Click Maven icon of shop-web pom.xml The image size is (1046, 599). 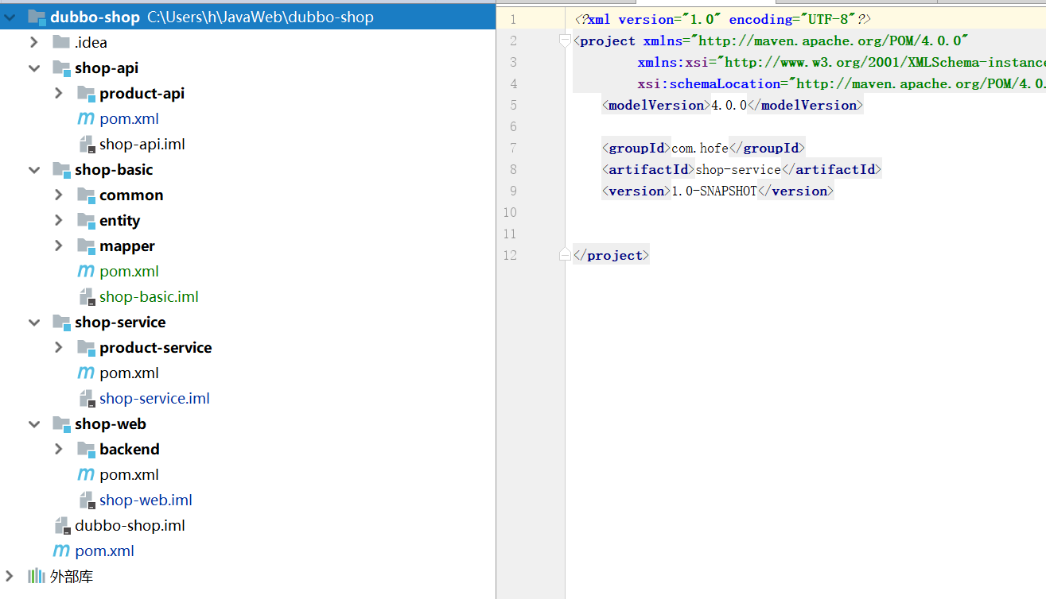pyautogui.click(x=86, y=474)
